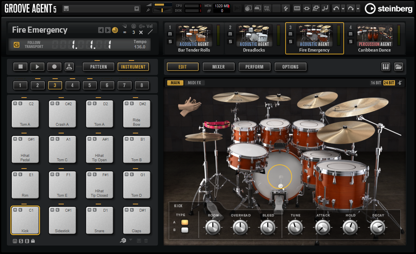This screenshot has width=416, height=254.
Task: Click the keyboard view icon beside Options
Action: coord(385,67)
